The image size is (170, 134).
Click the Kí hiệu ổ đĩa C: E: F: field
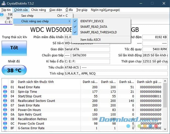87,61
